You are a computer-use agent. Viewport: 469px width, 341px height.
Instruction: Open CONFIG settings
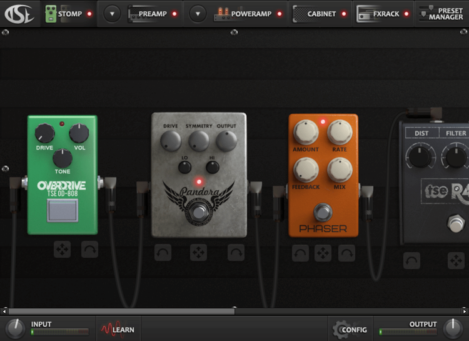pos(350,329)
